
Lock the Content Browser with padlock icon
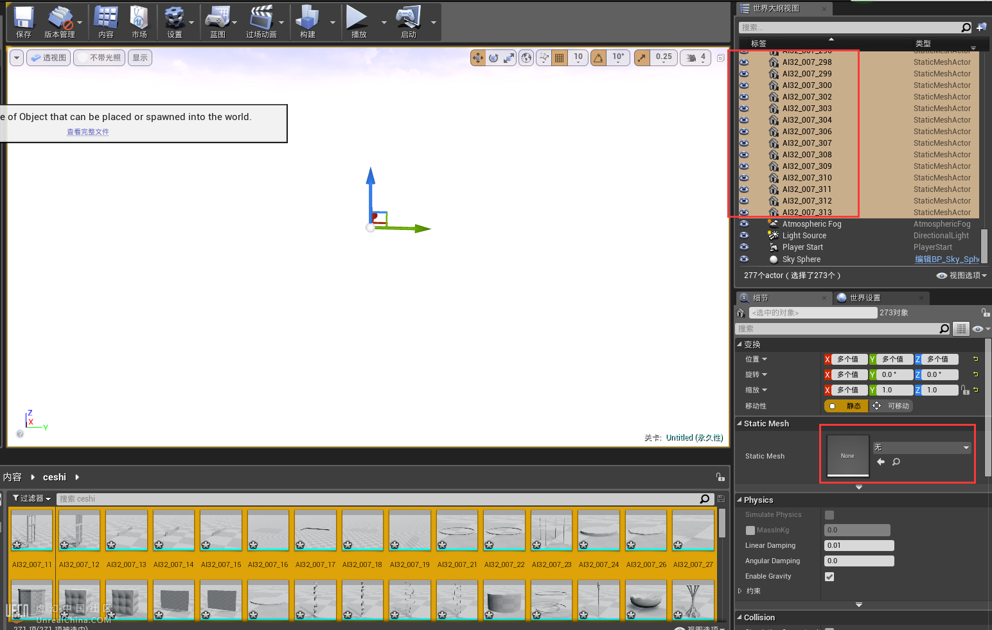720,477
